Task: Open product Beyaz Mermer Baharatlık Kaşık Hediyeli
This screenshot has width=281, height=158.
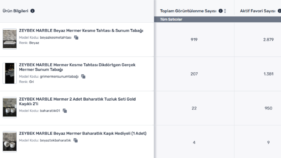Action: [83, 133]
